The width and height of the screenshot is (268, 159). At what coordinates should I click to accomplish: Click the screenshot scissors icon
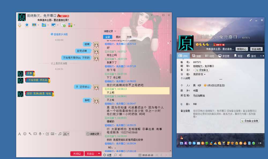pyautogui.click(x=65, y=134)
